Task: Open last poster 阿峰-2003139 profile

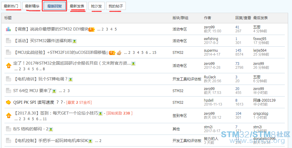Action: [x=264, y=100]
